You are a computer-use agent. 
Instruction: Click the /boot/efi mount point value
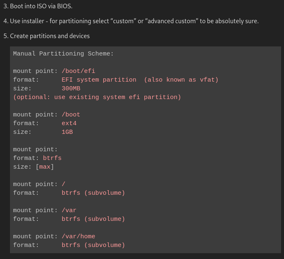coord(78,71)
